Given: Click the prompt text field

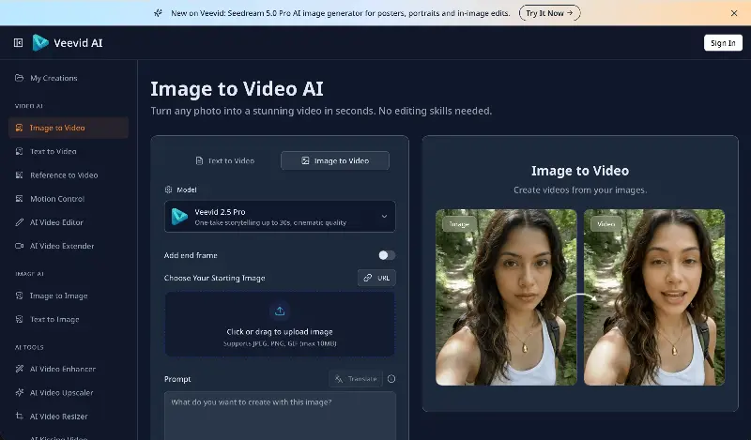Looking at the screenshot, I should pyautogui.click(x=280, y=416).
